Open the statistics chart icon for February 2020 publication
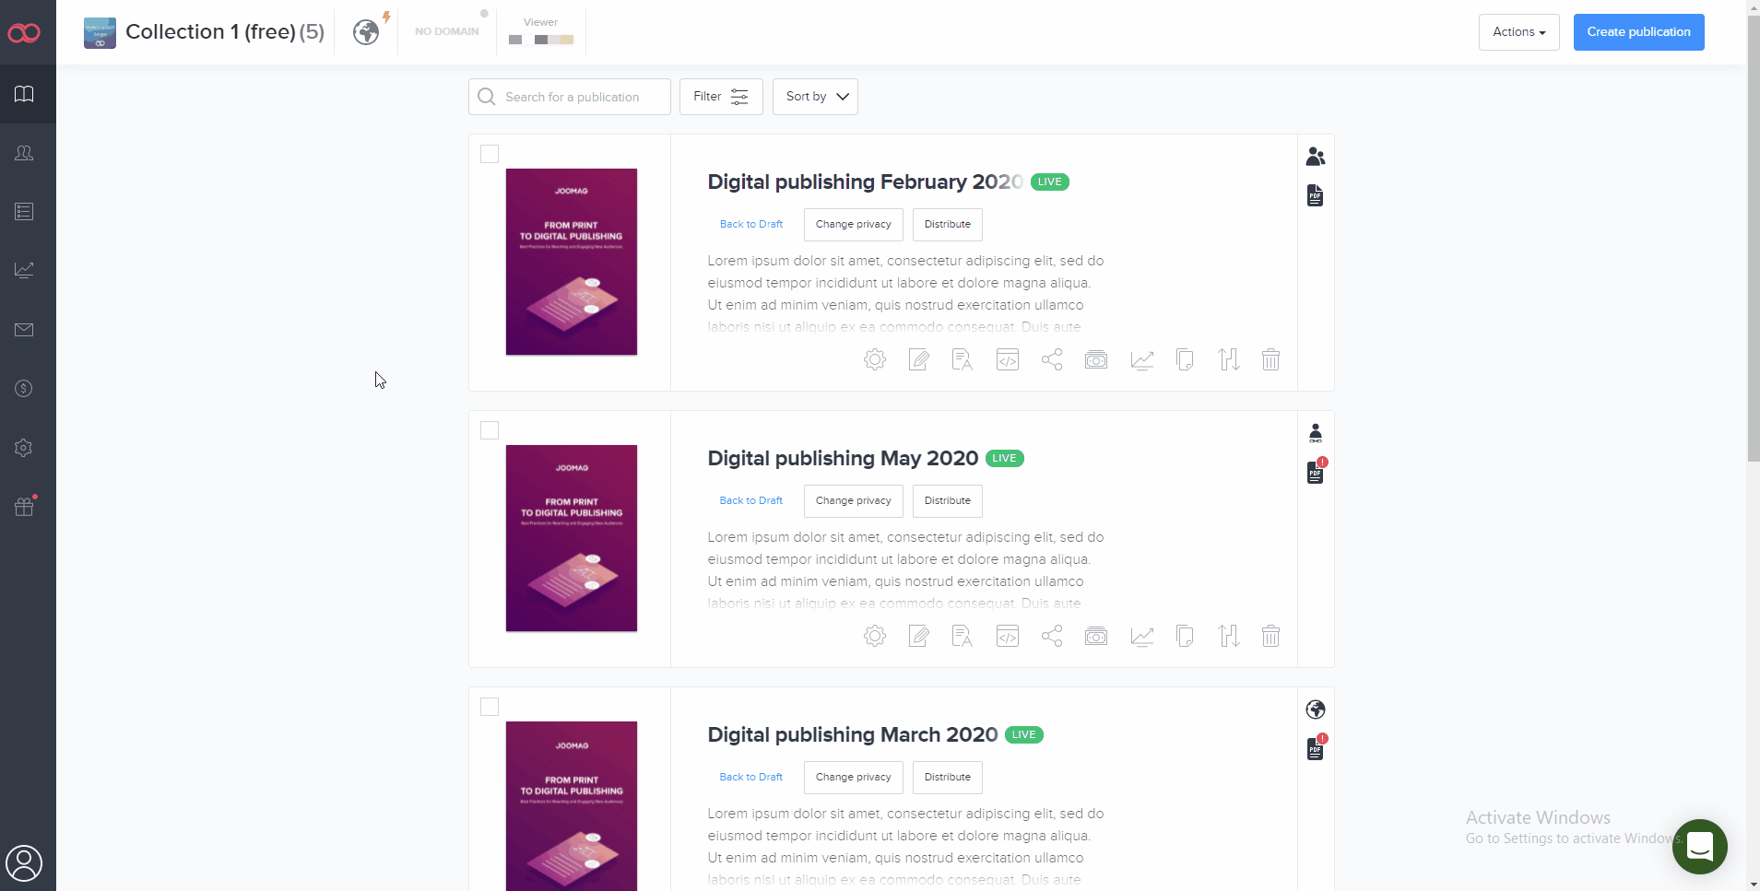Viewport: 1760px width, 891px height. click(x=1141, y=359)
